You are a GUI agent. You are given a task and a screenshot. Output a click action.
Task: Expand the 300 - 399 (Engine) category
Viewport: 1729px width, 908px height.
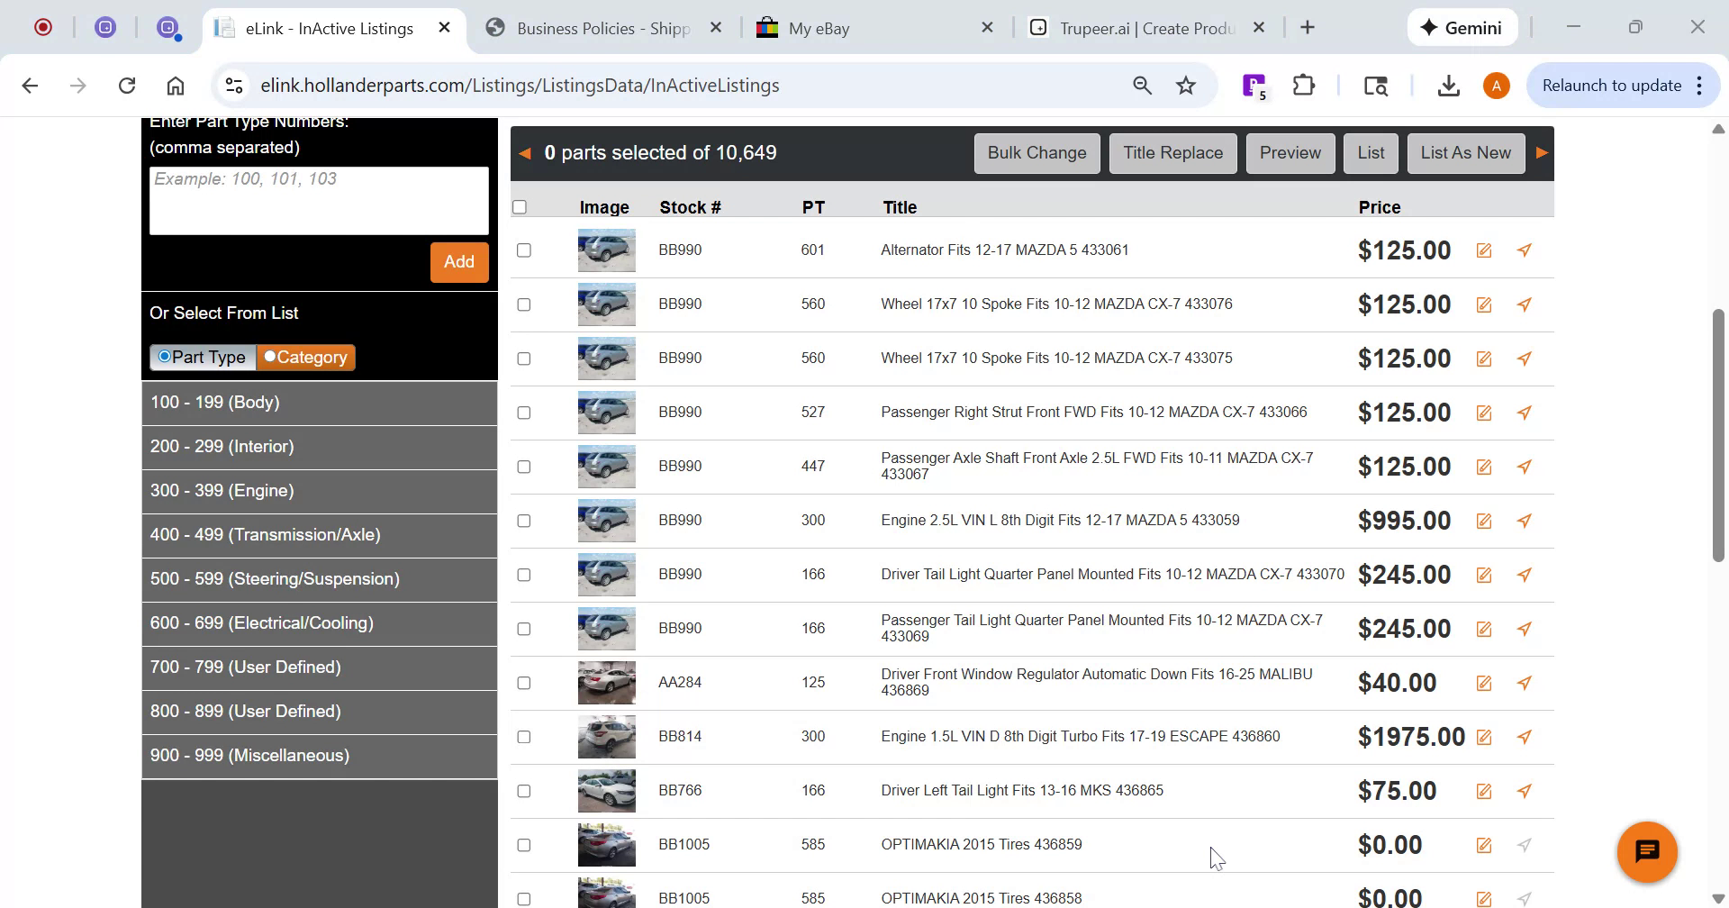(x=319, y=491)
